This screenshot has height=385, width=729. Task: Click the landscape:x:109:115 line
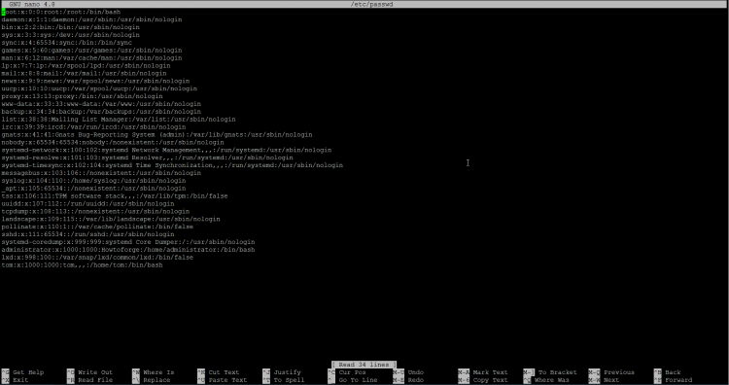point(111,219)
